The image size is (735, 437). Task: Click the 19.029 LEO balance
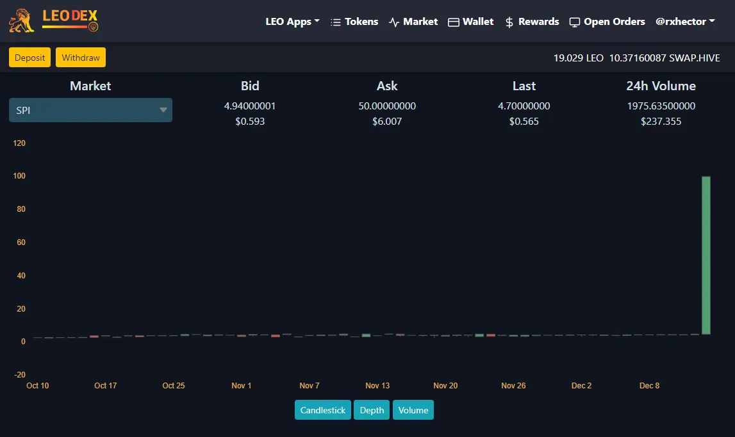point(578,58)
